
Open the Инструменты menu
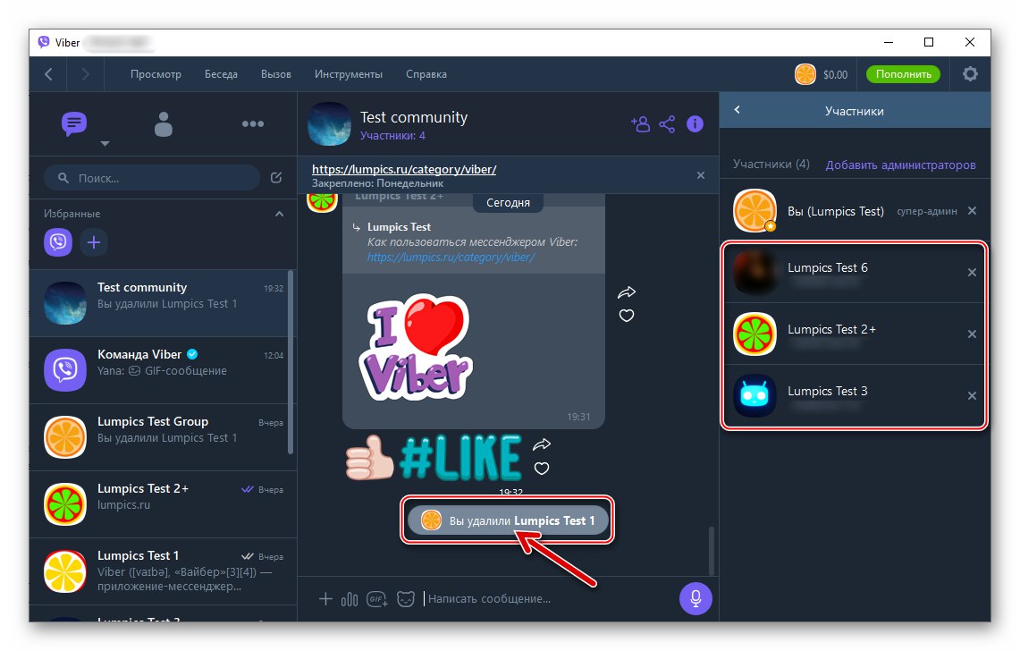click(x=348, y=74)
